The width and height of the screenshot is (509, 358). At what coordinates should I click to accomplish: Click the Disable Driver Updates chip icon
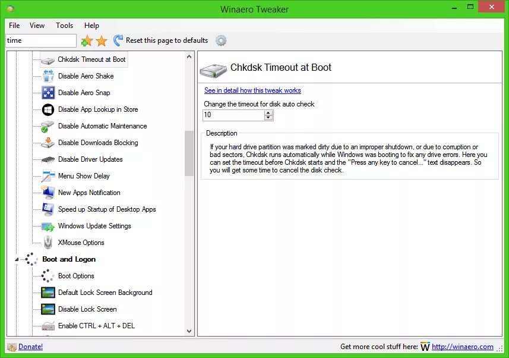(x=48, y=159)
